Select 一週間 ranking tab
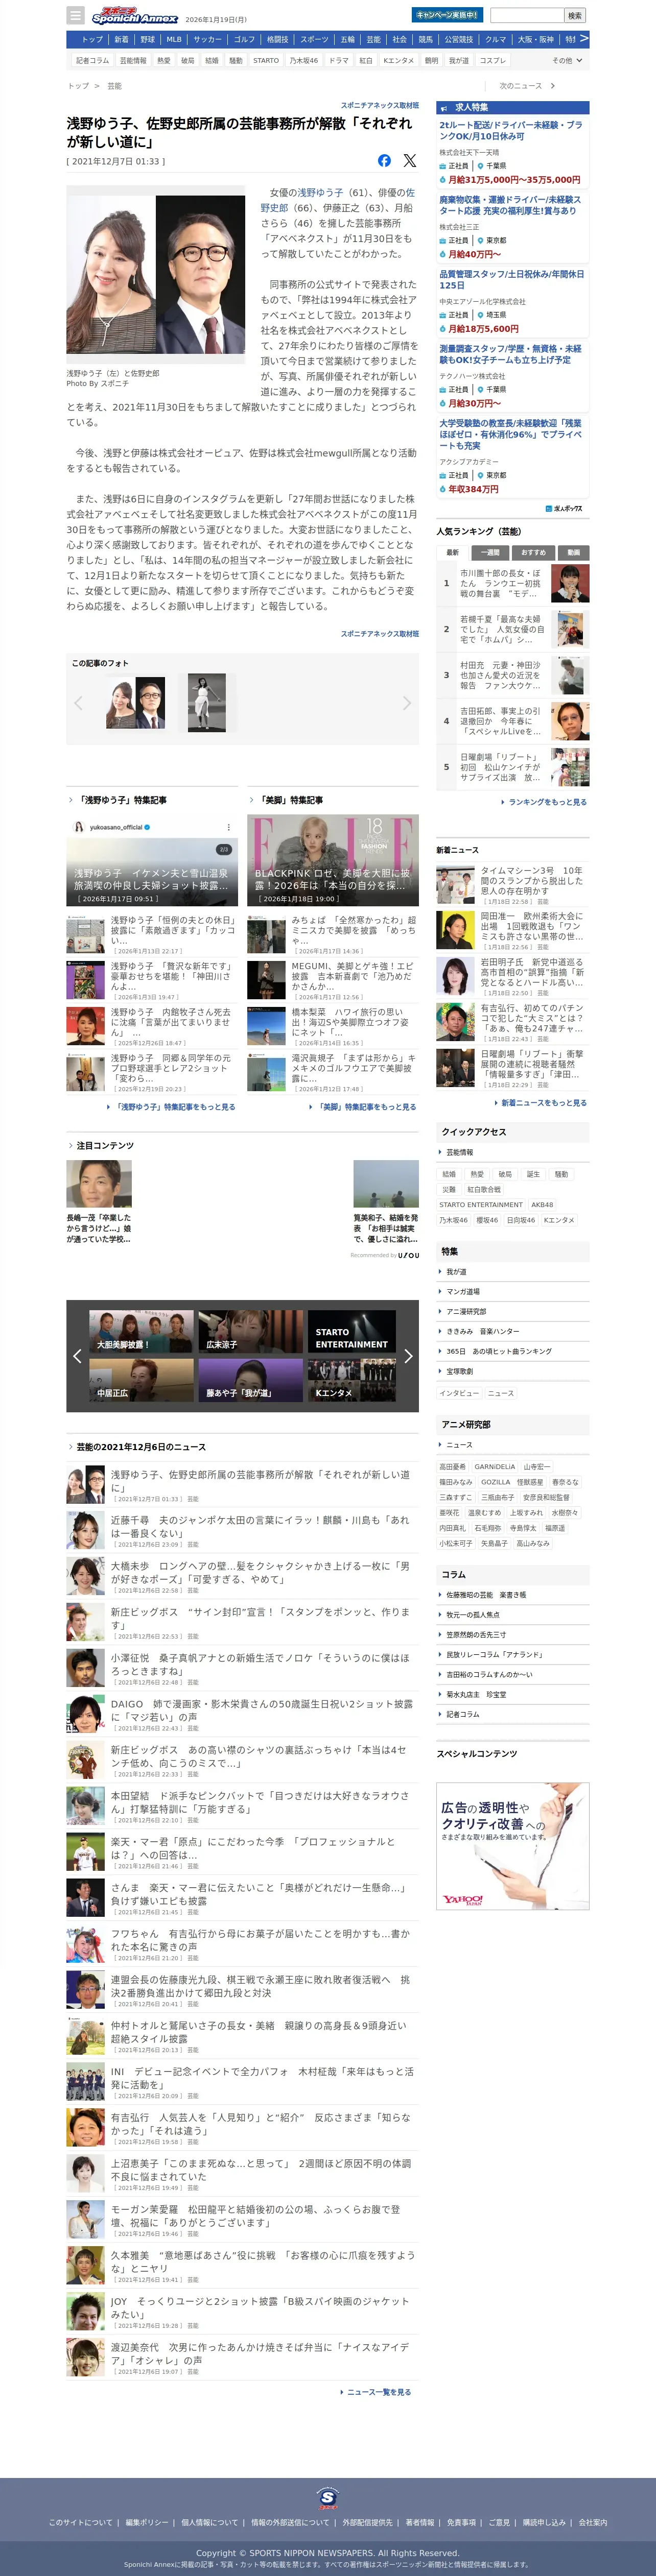656x2576 pixels. click(490, 552)
